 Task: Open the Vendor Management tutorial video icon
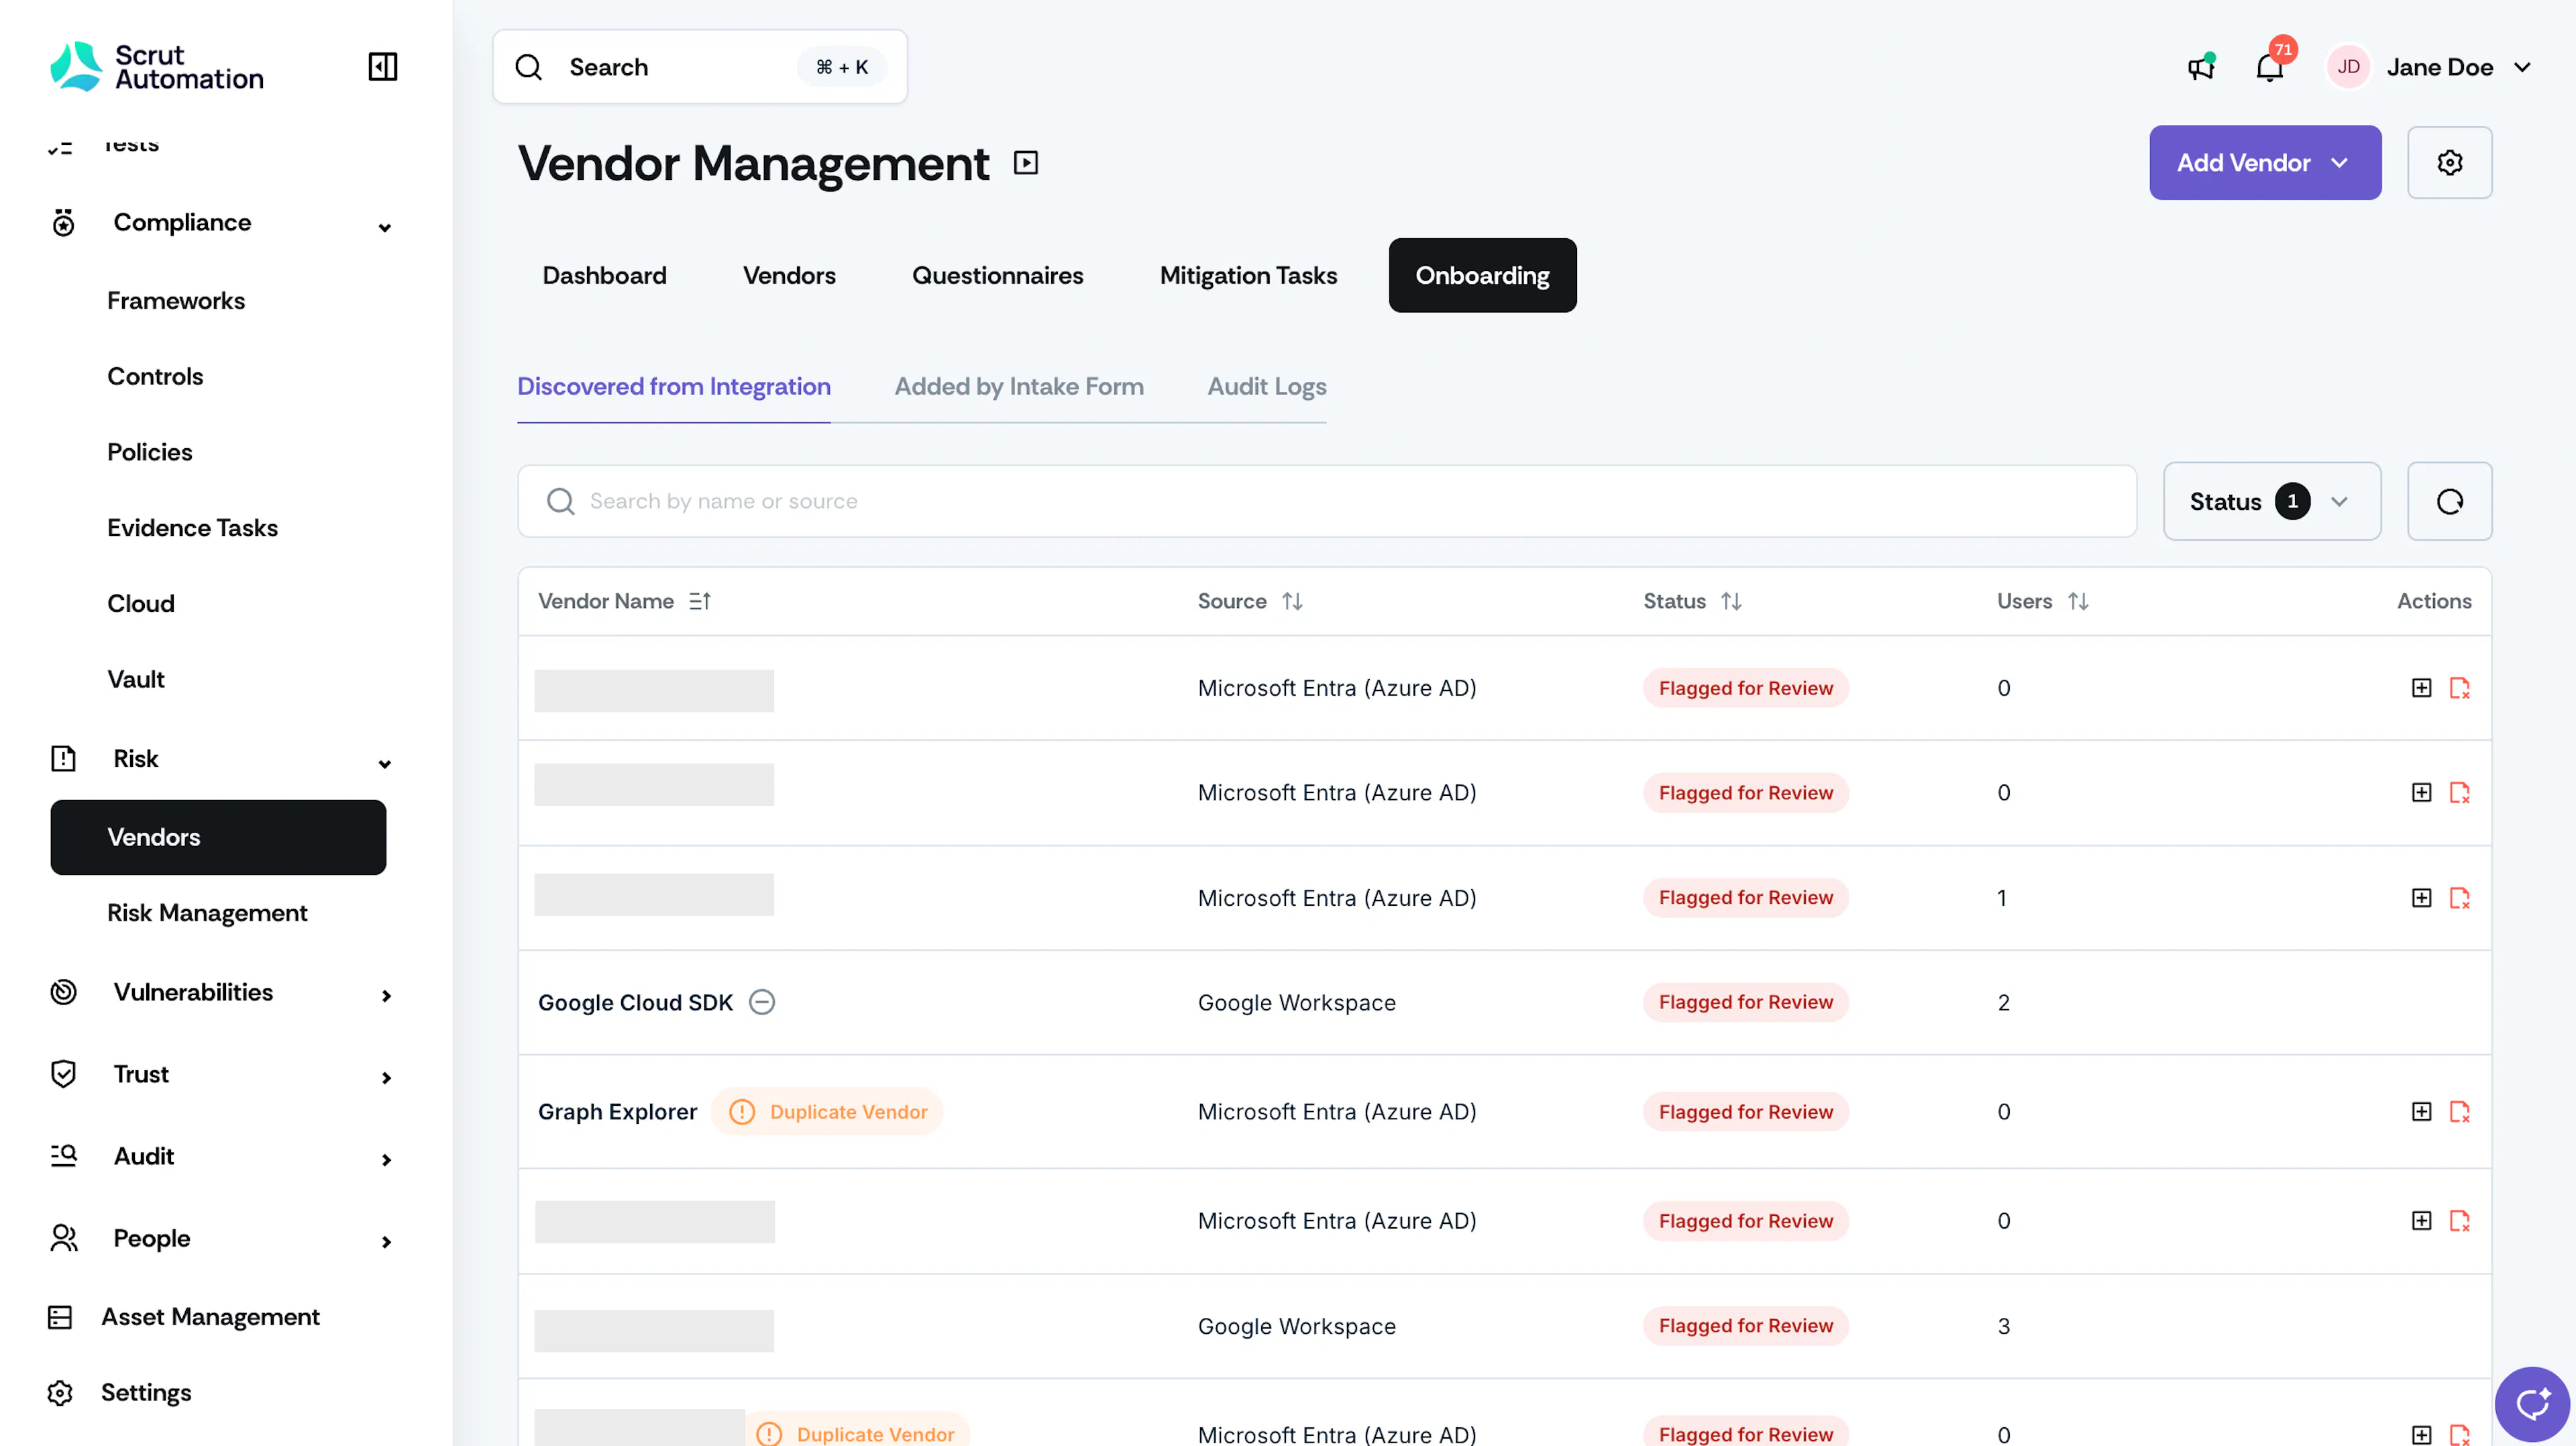pos(1026,163)
